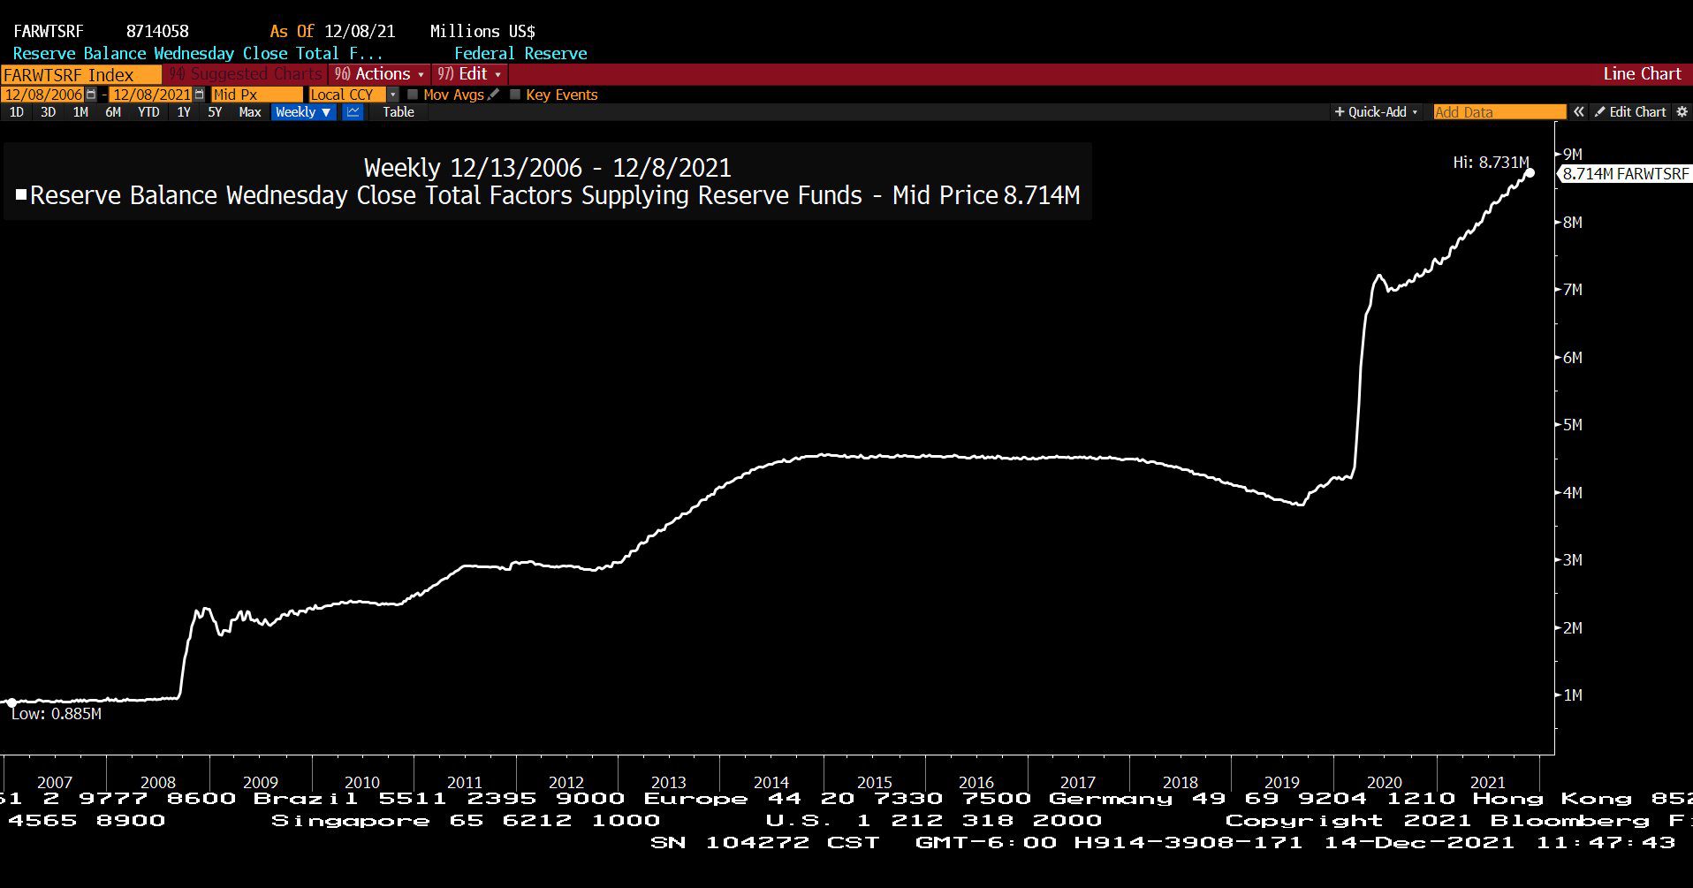The height and width of the screenshot is (888, 1693).
Task: Open the Weekly periodicity dropdown
Action: tap(303, 112)
